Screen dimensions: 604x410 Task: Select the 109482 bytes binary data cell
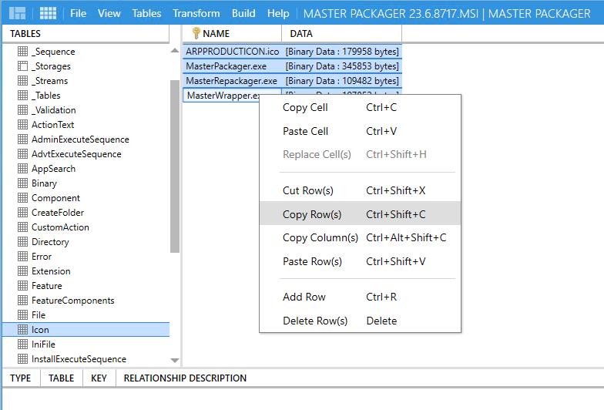(342, 80)
